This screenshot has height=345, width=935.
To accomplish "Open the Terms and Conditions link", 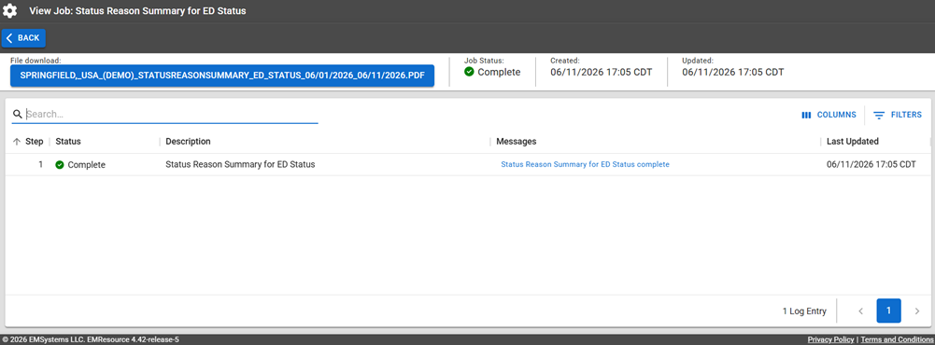I will tap(897, 339).
